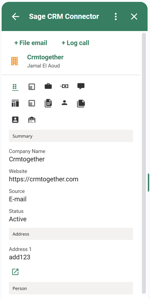Open the briefcase opportunities icon
150x299 pixels.
click(x=48, y=86)
